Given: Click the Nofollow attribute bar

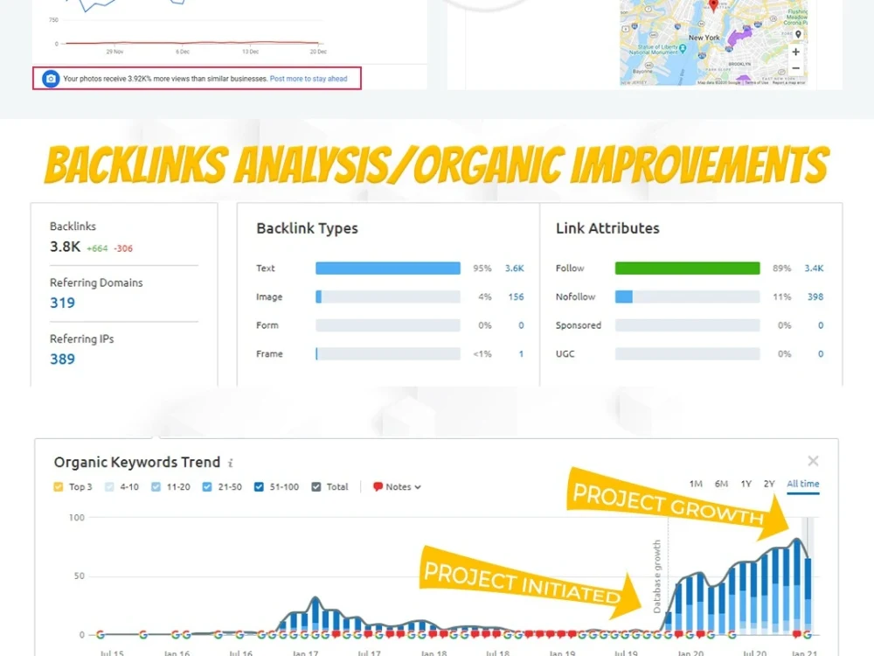Looking at the screenshot, I should (x=687, y=297).
